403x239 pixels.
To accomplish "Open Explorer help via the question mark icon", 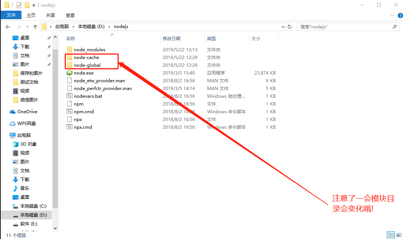I will (400, 15).
